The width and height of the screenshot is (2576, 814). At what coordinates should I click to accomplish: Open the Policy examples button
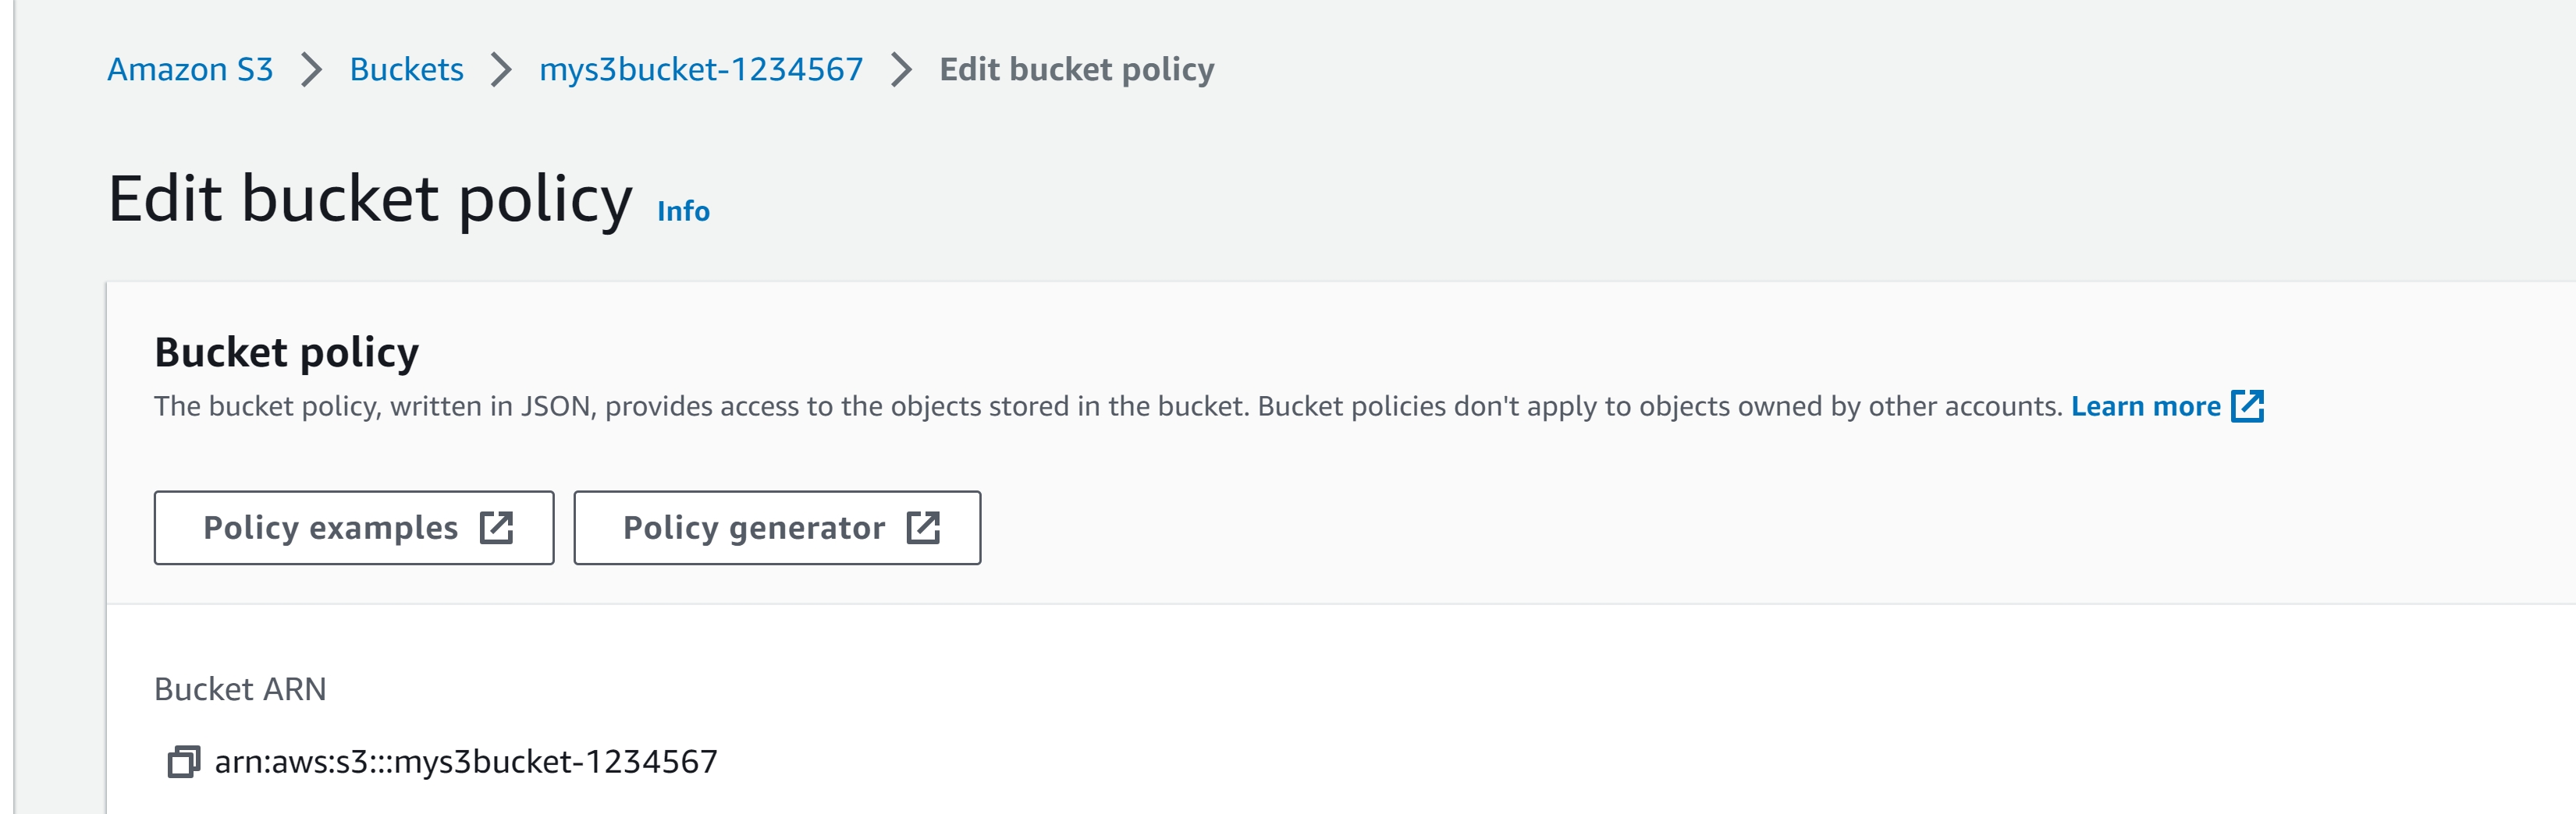(354, 527)
